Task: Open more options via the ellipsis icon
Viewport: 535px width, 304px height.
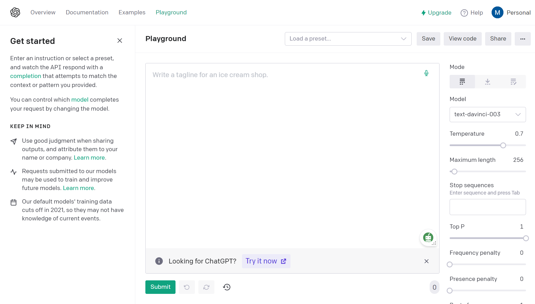Action: [x=523, y=39]
